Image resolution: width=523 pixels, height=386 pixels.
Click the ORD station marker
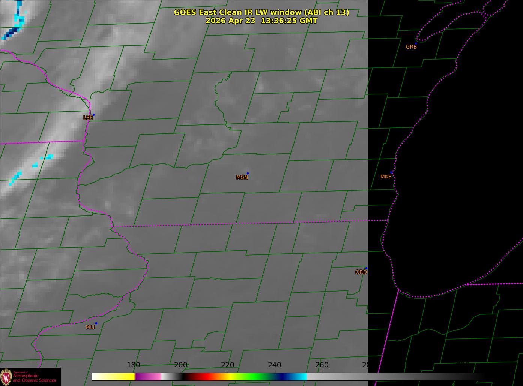[x=366, y=268]
